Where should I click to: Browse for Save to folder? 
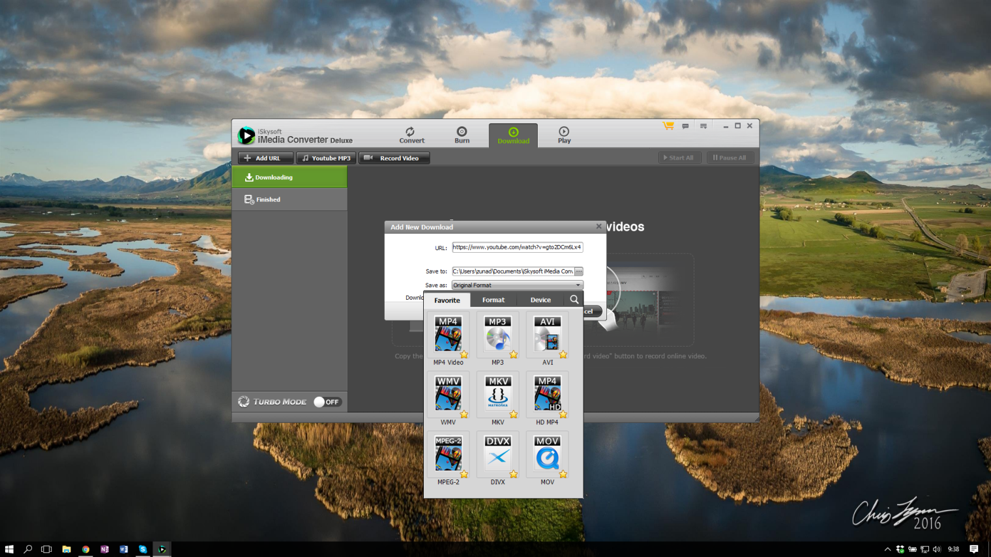coord(578,271)
